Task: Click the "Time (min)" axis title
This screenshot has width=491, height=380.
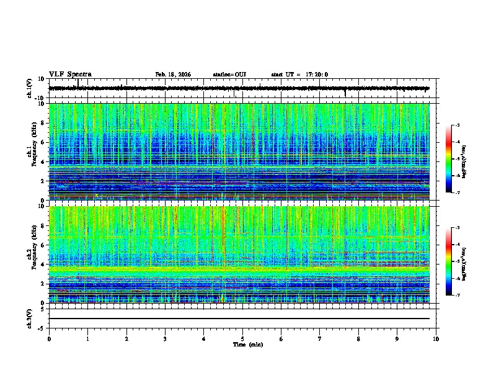Action: [248, 345]
